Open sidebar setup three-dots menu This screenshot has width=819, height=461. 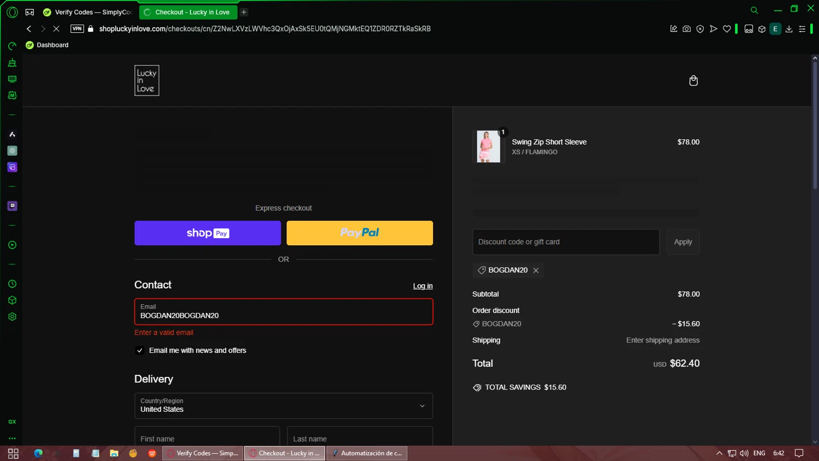click(x=12, y=438)
